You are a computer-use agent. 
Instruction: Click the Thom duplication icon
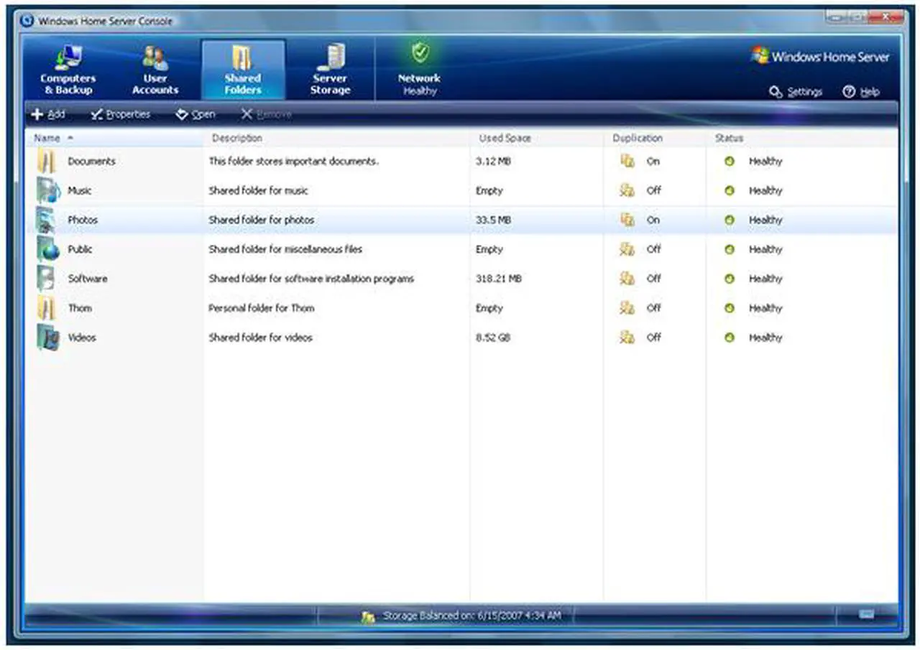[627, 308]
